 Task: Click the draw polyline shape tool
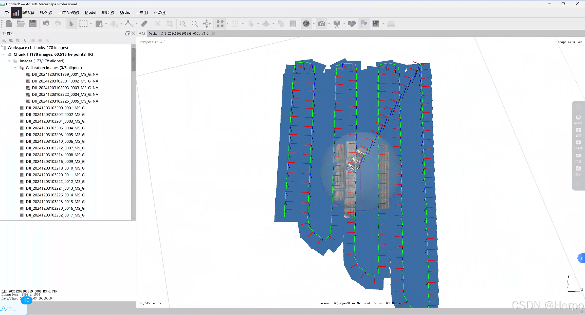(129, 24)
